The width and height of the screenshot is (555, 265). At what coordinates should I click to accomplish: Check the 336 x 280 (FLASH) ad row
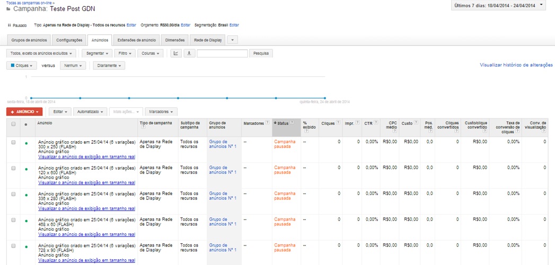coord(13,194)
